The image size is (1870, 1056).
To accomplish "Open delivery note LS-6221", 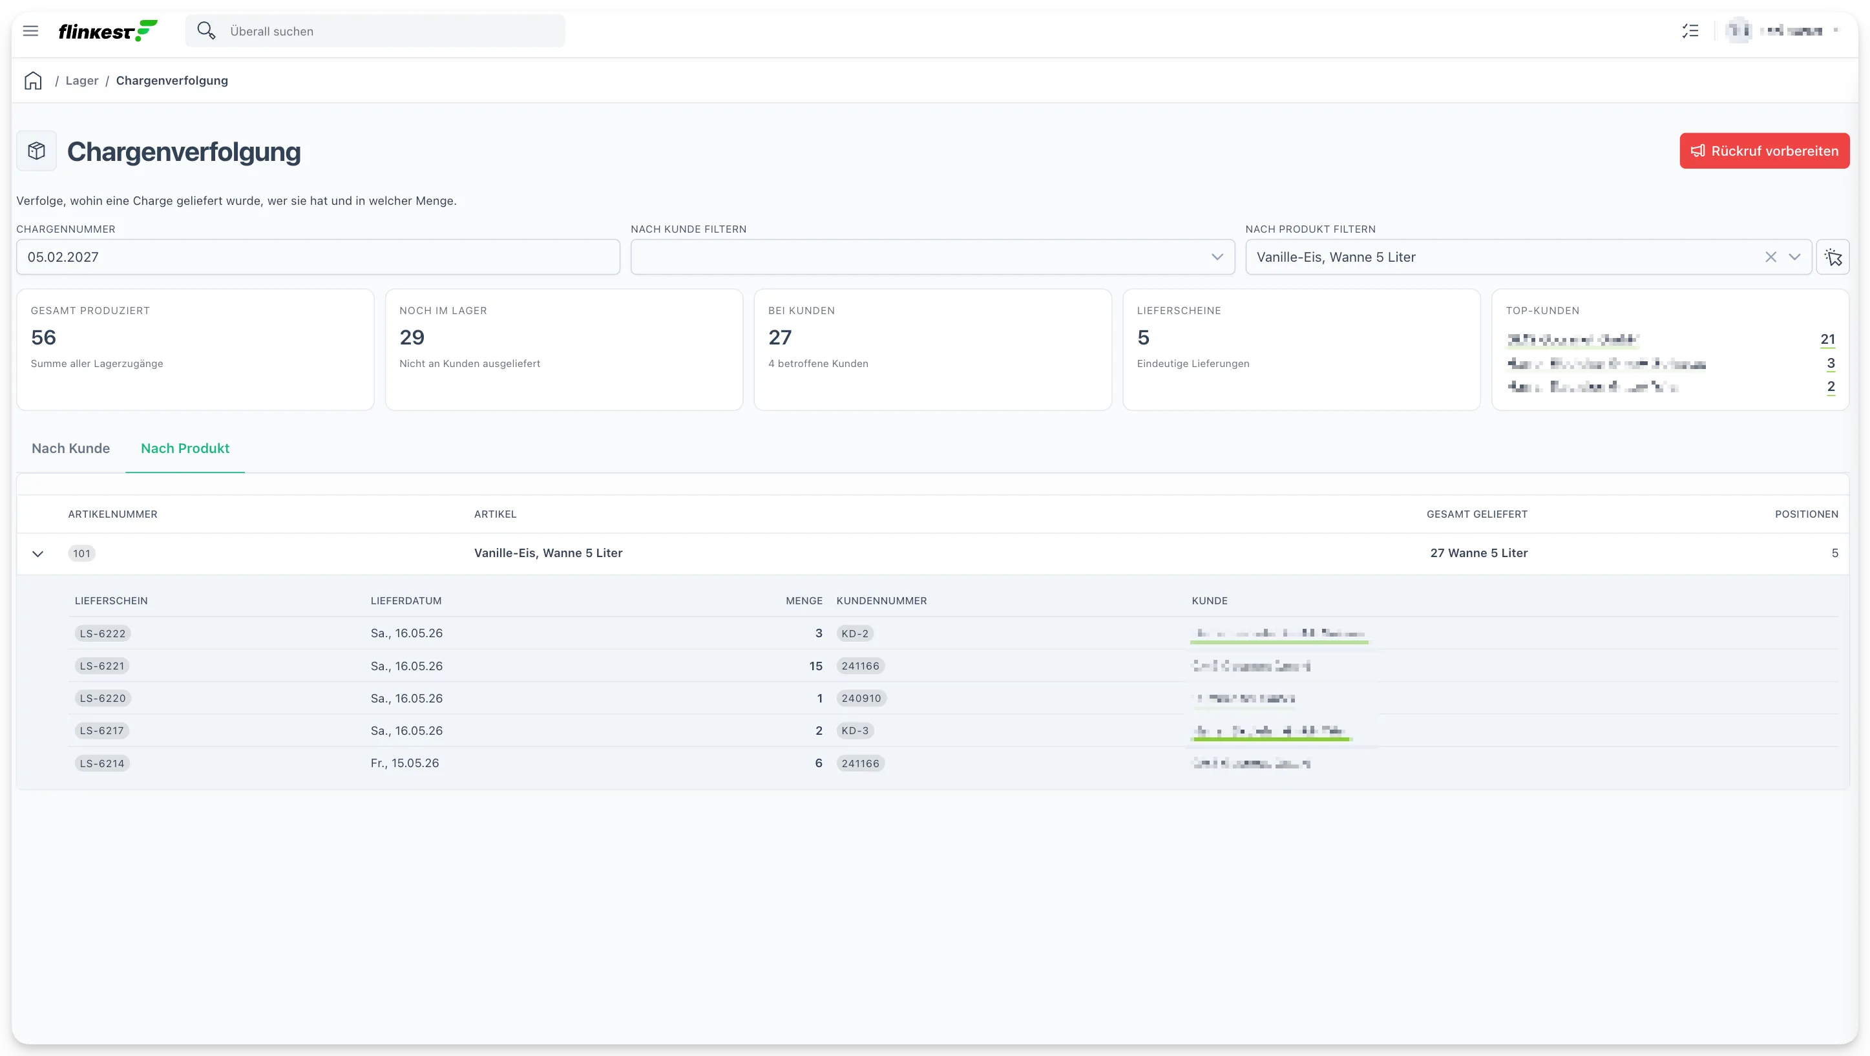I will coord(101,666).
